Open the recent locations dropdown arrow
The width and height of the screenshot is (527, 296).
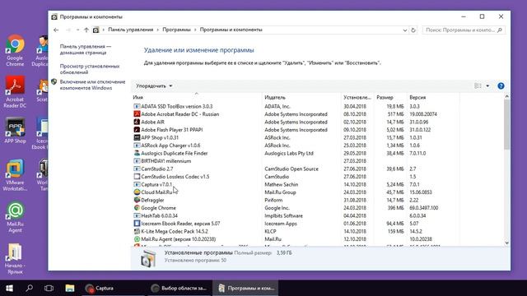(x=77, y=30)
